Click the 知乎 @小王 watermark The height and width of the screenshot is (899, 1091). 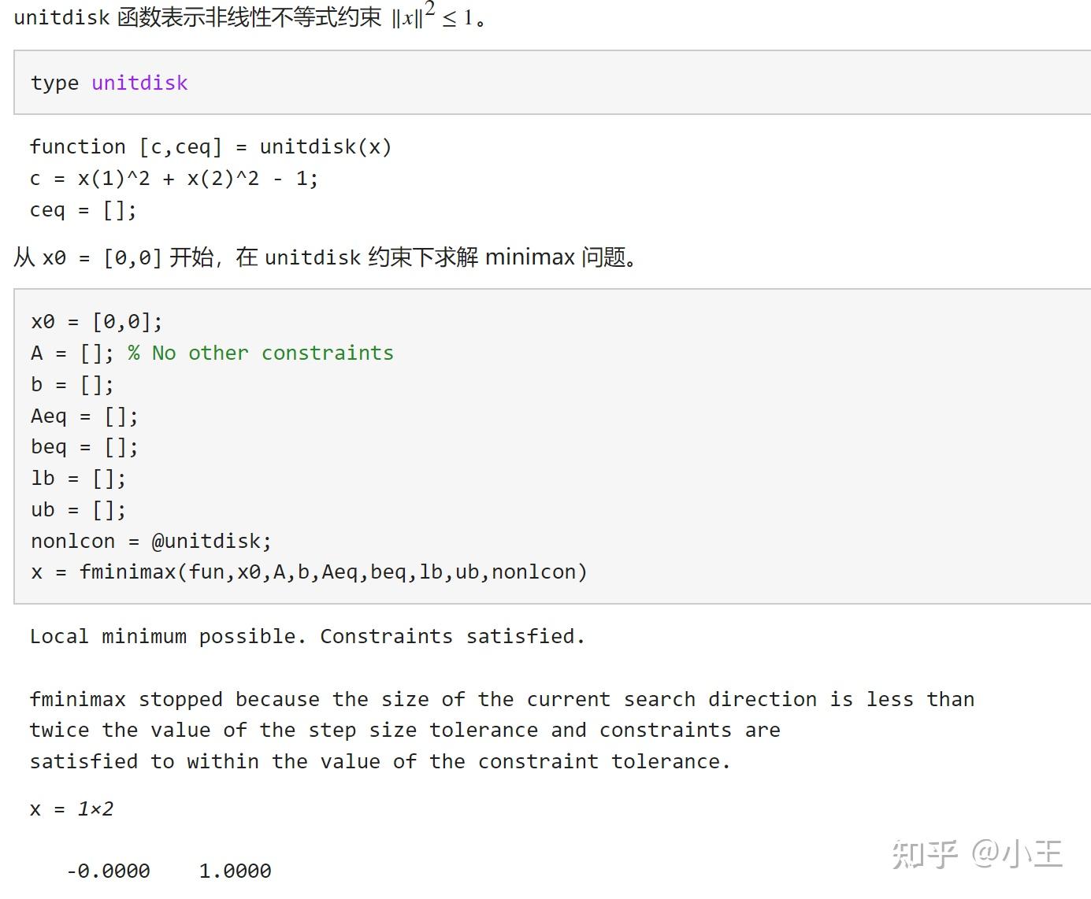pyautogui.click(x=977, y=854)
